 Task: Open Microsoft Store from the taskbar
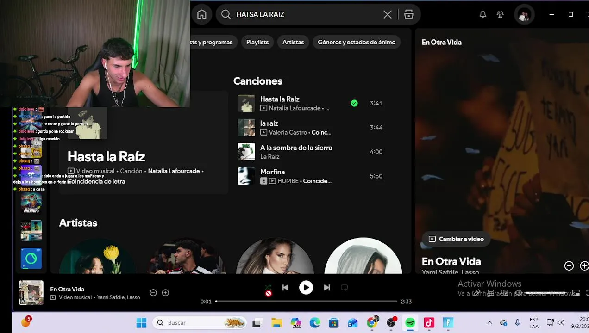coord(334,323)
